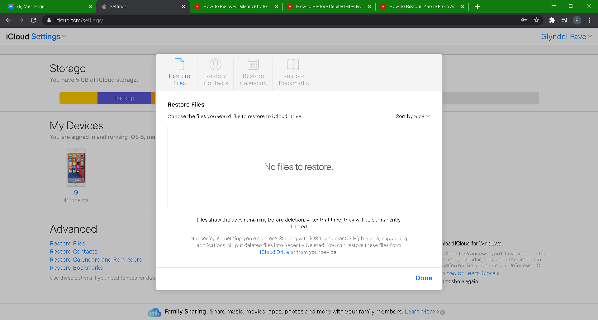The height and width of the screenshot is (320, 598).
Task: View site security info via lock icon
Action: tap(49, 20)
